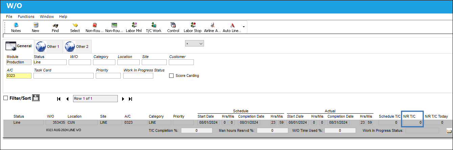The width and height of the screenshot is (453, 150).
Task: Click the Status column header in the results list
Action: point(19,116)
